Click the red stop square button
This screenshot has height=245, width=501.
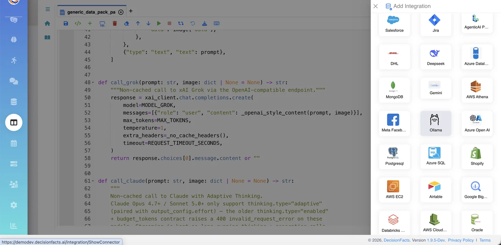click(x=170, y=23)
